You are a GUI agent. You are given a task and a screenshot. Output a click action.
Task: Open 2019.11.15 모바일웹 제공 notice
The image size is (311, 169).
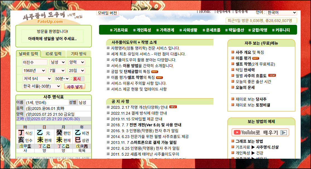pyautogui.click(x=136, y=119)
